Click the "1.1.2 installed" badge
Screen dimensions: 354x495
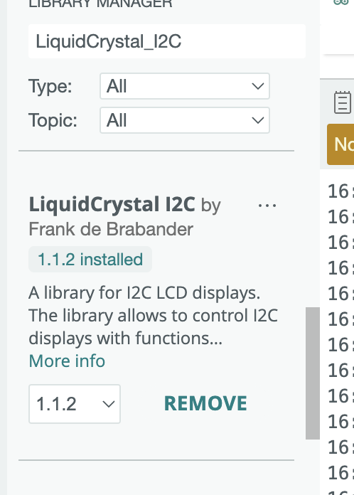[x=90, y=260]
